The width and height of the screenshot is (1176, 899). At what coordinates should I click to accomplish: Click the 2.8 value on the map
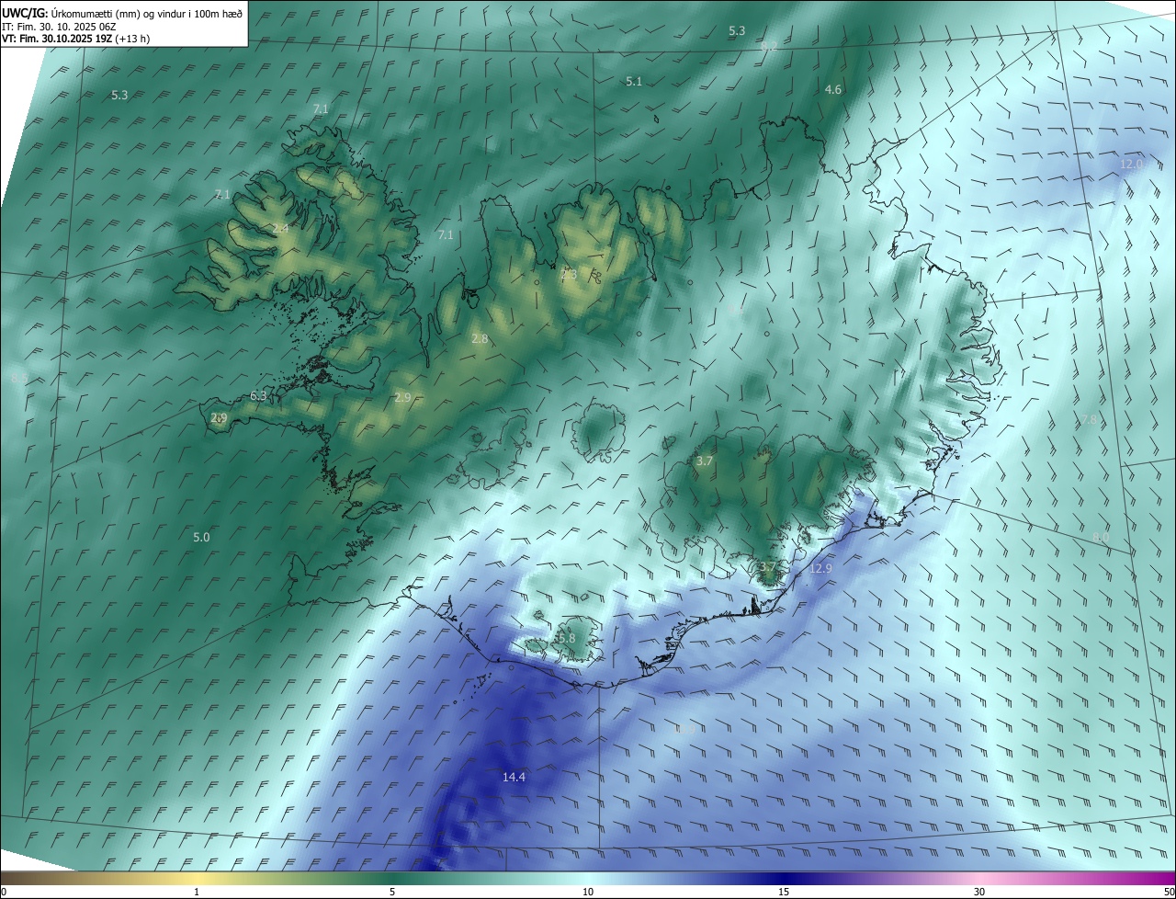point(480,339)
